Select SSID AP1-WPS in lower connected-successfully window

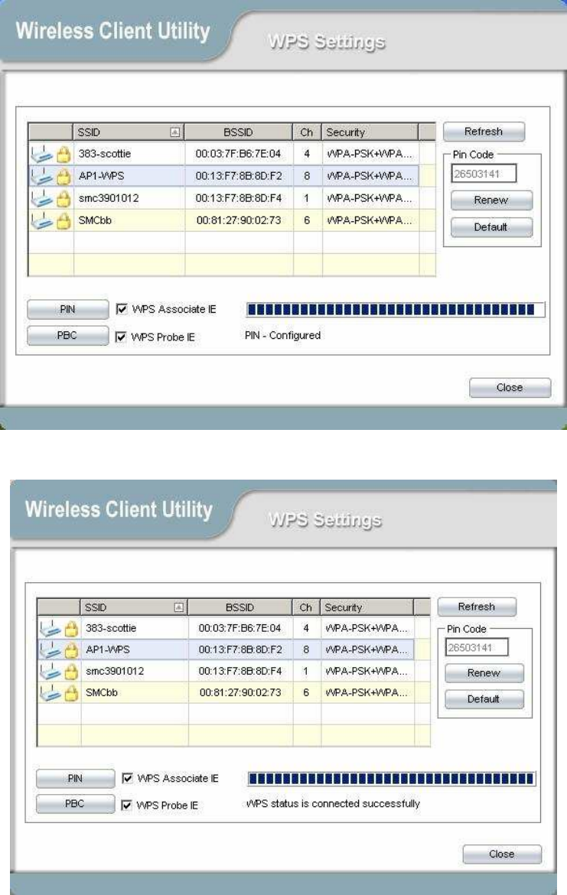107,649
